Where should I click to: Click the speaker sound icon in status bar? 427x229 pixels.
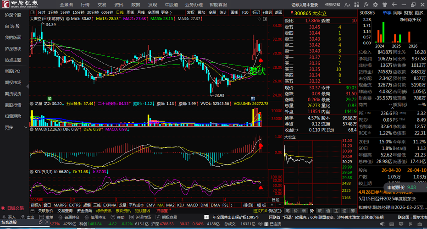pyautogui.click(x=382, y=224)
